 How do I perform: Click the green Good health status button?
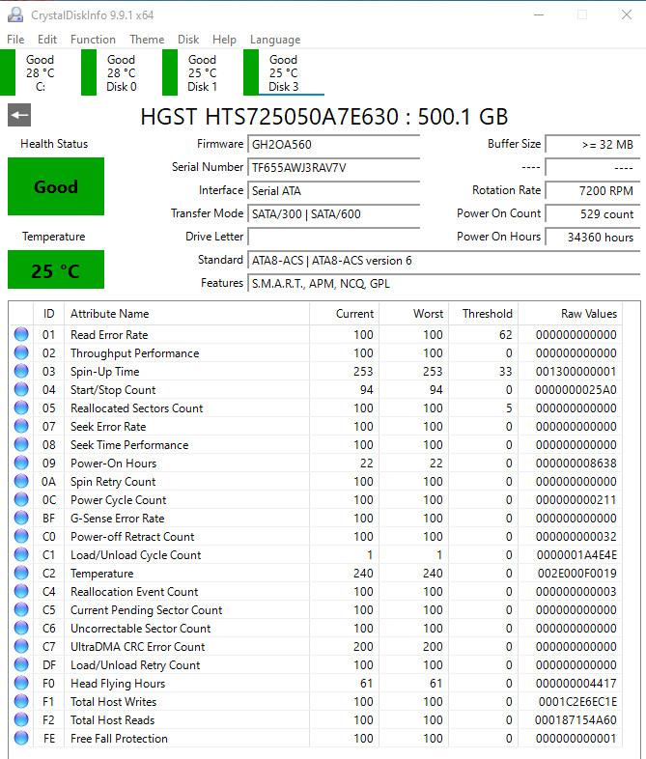(56, 186)
